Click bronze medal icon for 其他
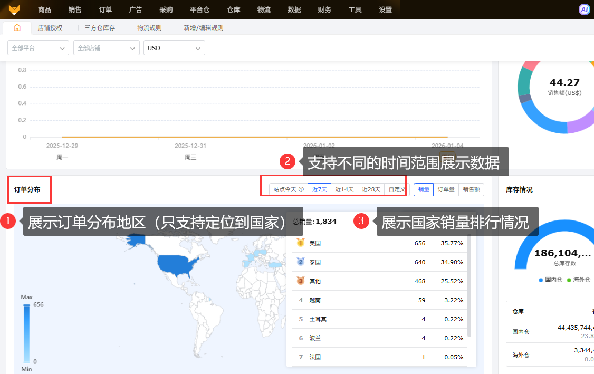Screen dimensions: 594x374 point(301,281)
